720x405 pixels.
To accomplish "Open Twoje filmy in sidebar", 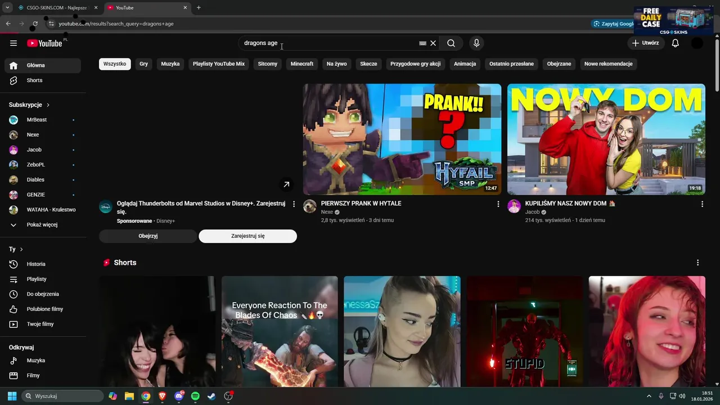I will point(43,324).
